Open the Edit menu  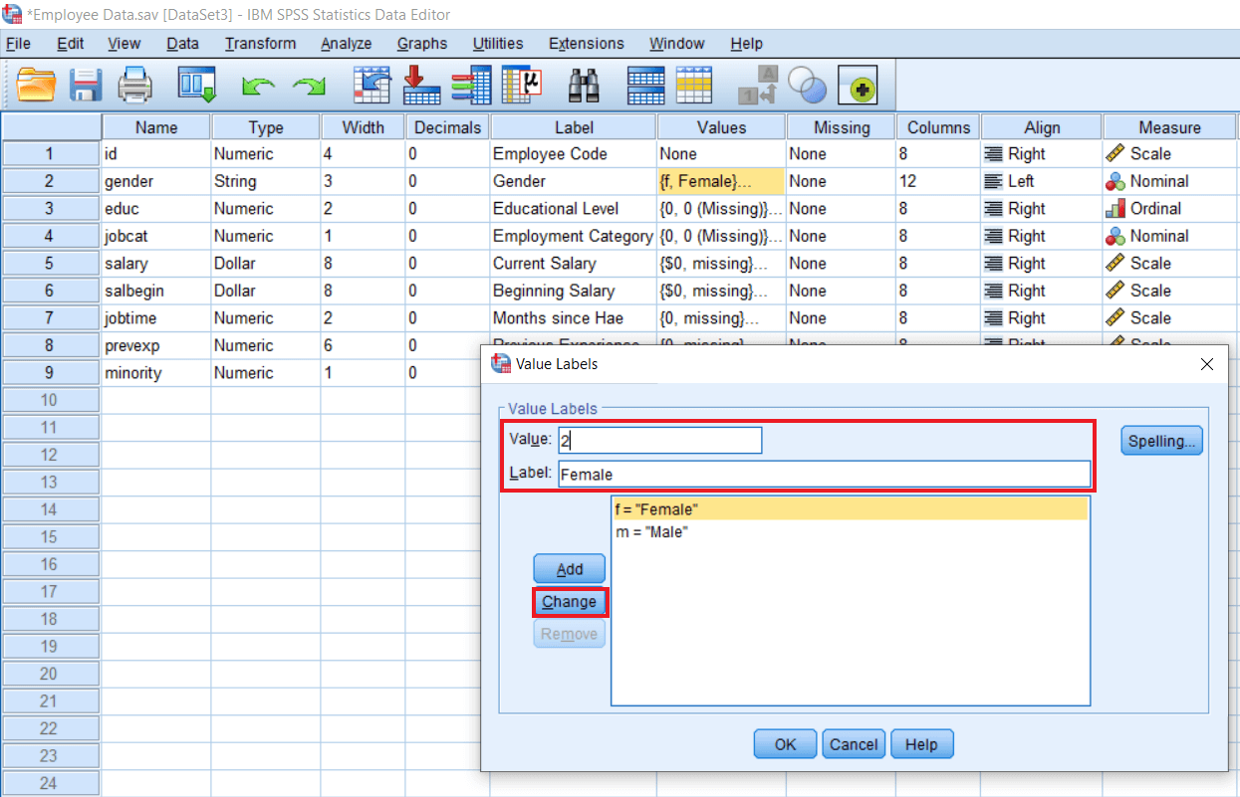pos(70,44)
